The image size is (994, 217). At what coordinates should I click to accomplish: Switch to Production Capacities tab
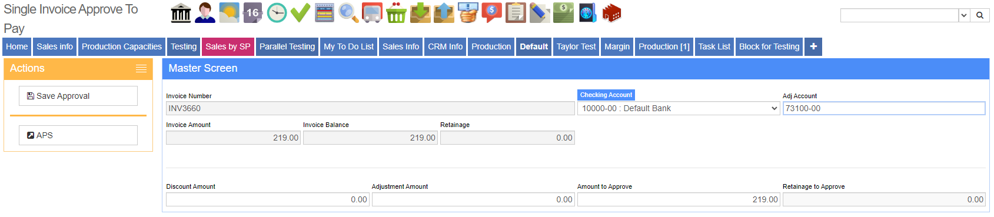point(122,46)
